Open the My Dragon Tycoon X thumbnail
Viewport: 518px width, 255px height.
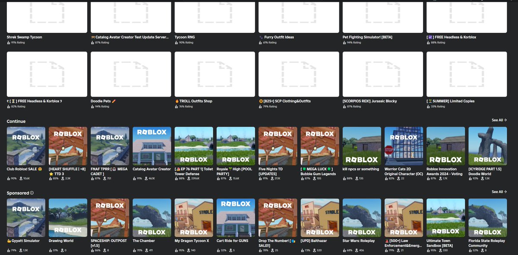tap(194, 218)
